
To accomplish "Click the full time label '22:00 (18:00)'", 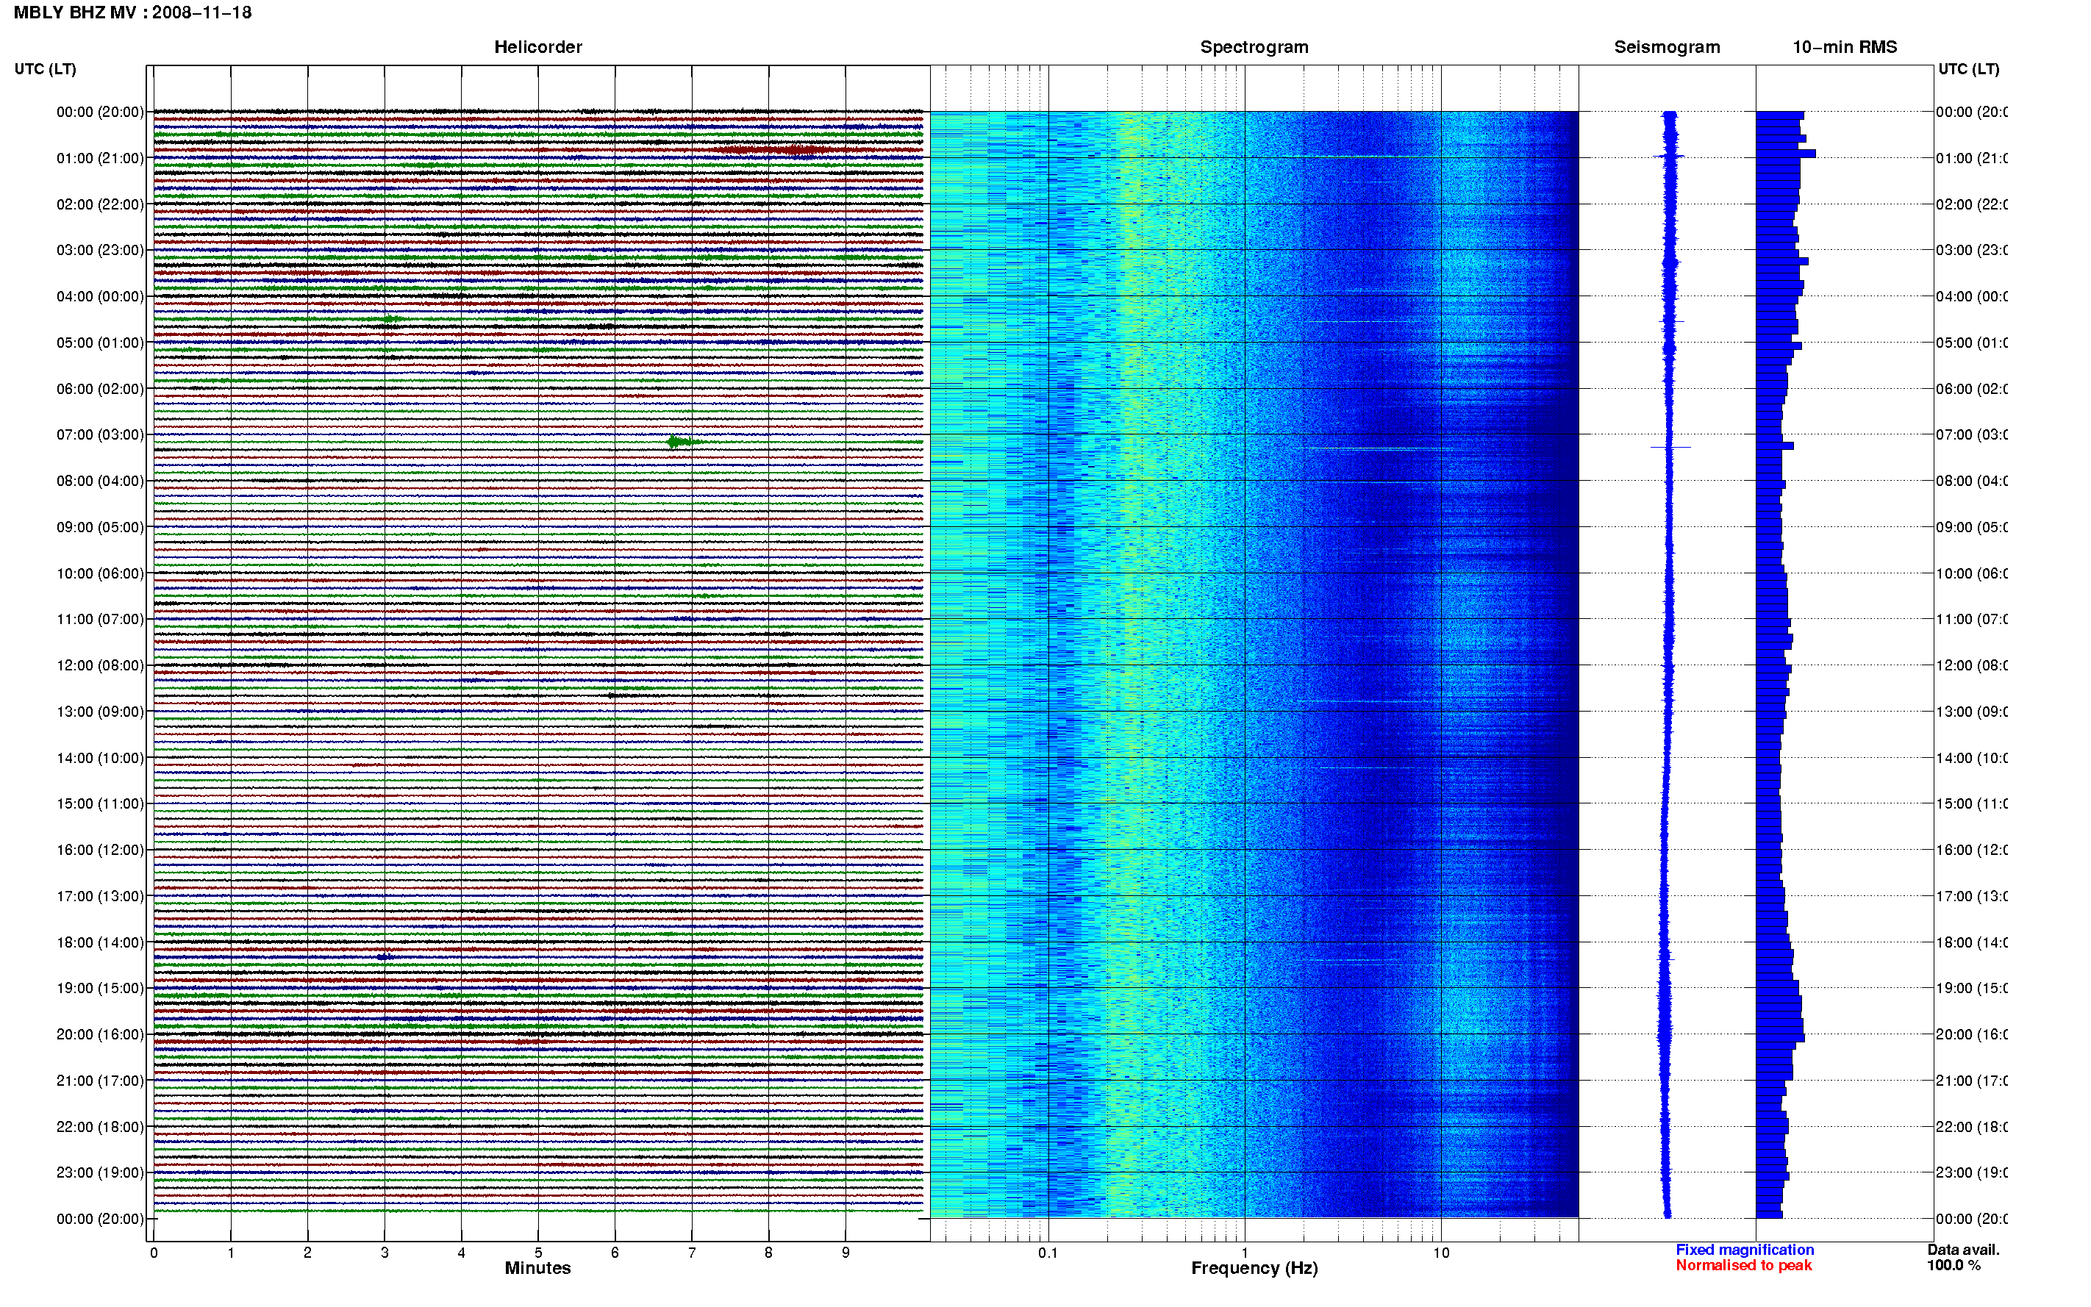I will click(100, 1127).
